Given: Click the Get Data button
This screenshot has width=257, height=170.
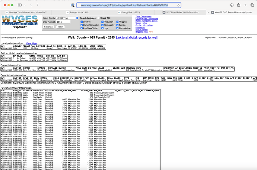Looking at the screenshot, I should click(48, 27).
